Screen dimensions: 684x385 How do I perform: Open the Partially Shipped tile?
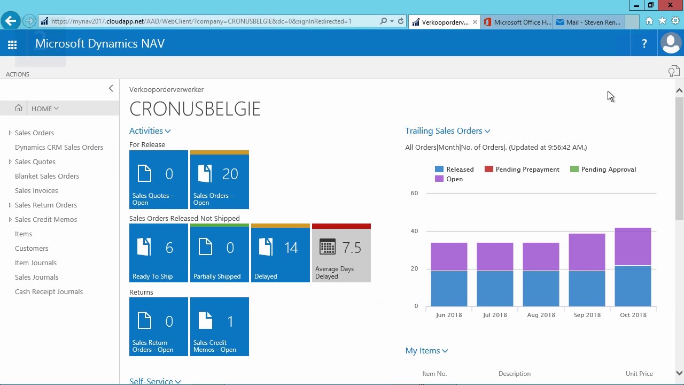[x=220, y=253]
